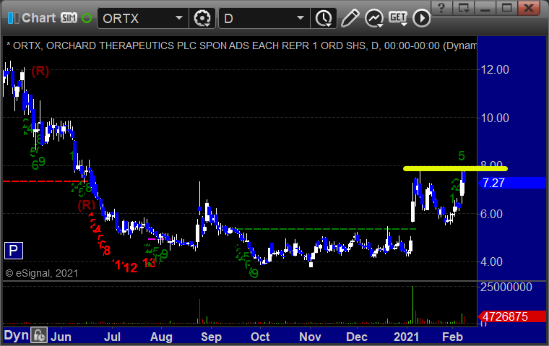Click the 12.00 price axis label

coord(495,69)
